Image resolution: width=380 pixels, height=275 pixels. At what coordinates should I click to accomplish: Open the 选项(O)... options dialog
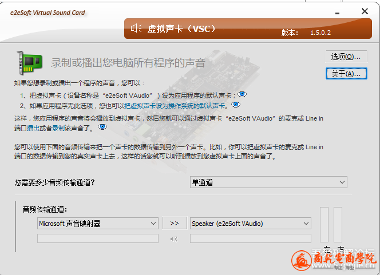[346, 57]
